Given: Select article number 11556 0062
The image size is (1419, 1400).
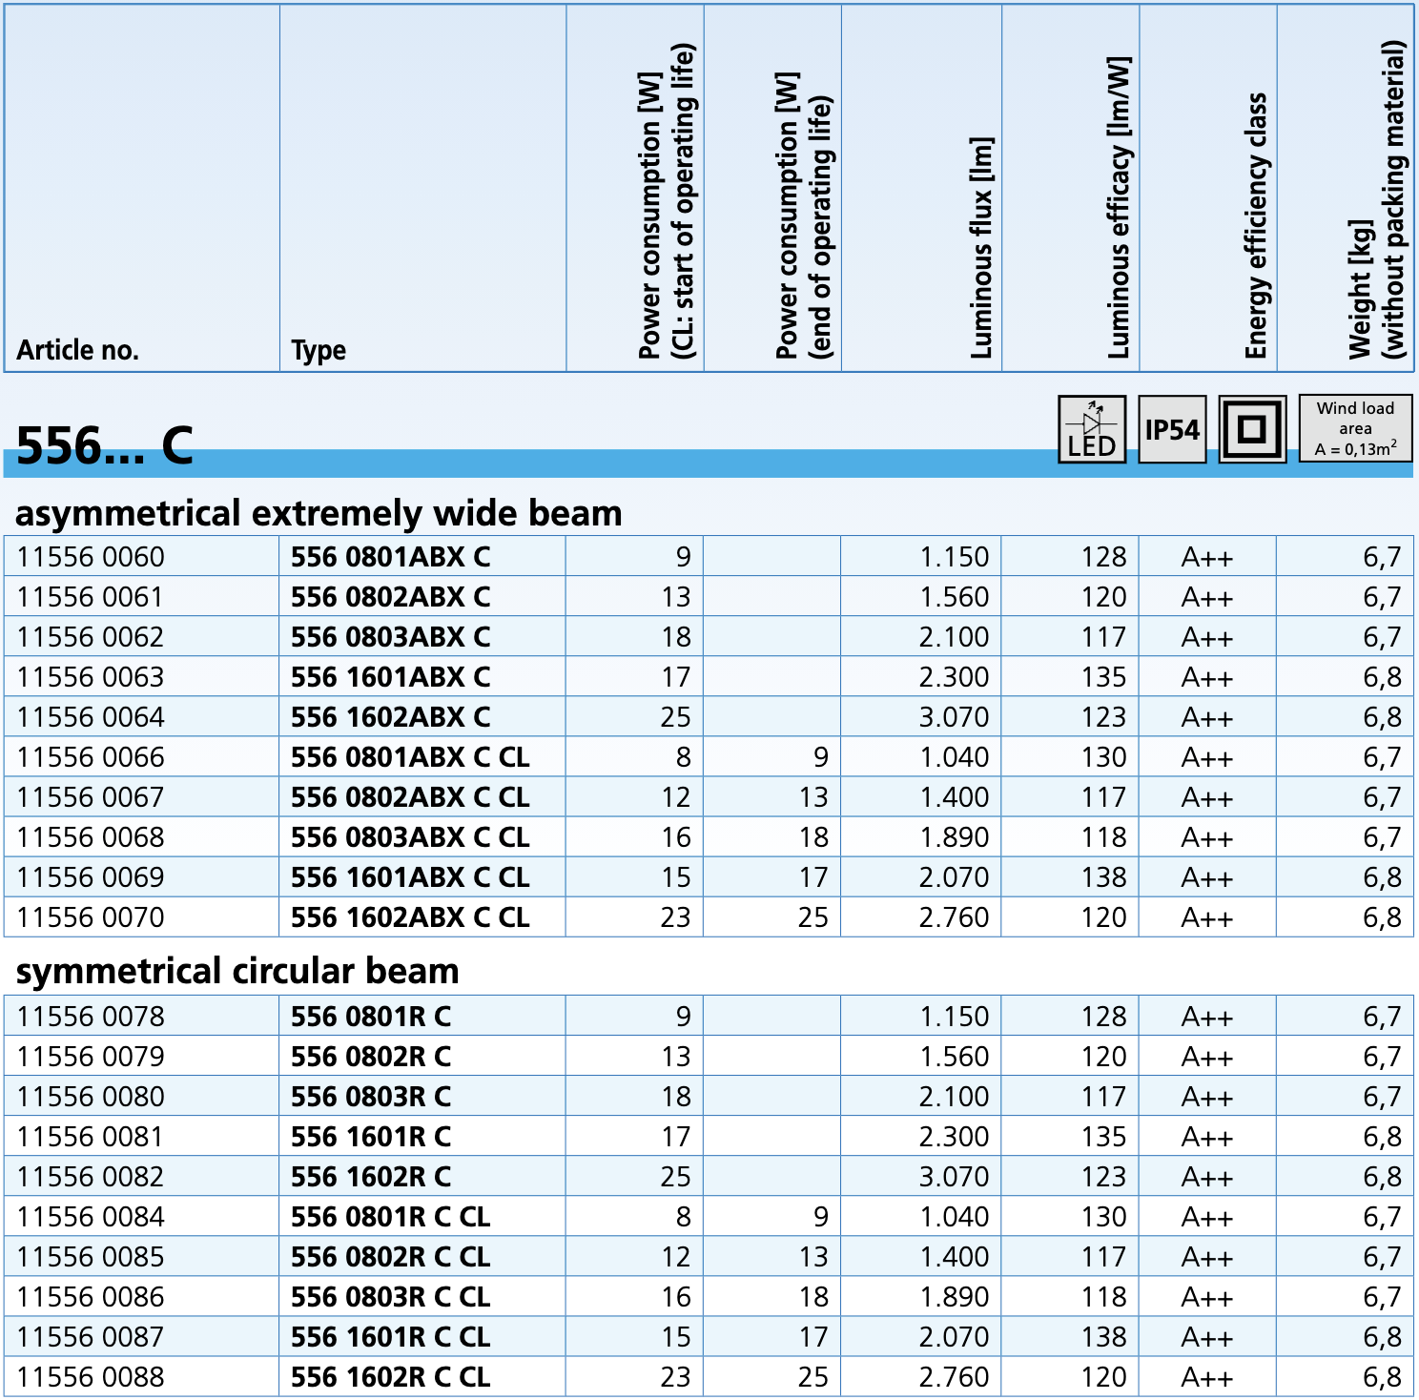Looking at the screenshot, I should pyautogui.click(x=91, y=637).
